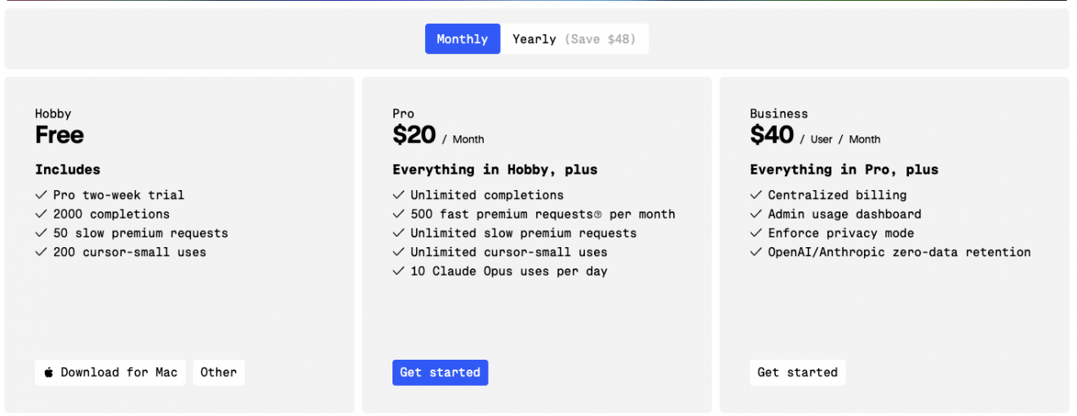Click the $20 Pro price
Image resolution: width=1077 pixels, height=416 pixels.
(414, 135)
